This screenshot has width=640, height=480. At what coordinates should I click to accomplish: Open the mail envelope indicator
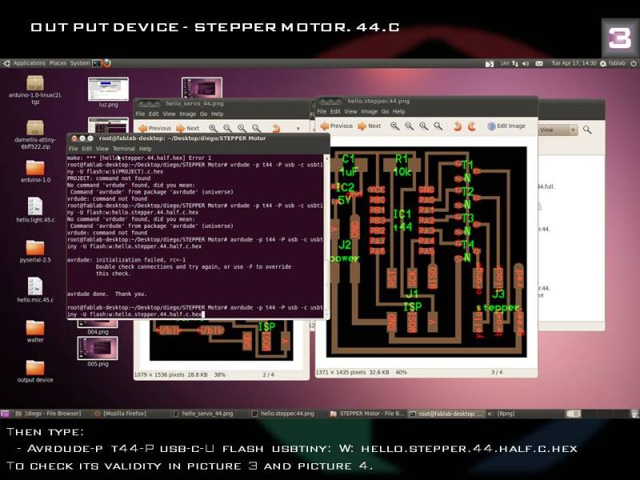(x=539, y=64)
